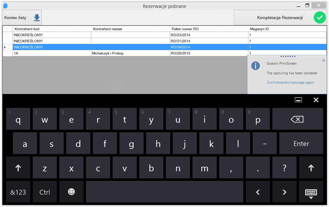Tap the v key

tap(125, 167)
